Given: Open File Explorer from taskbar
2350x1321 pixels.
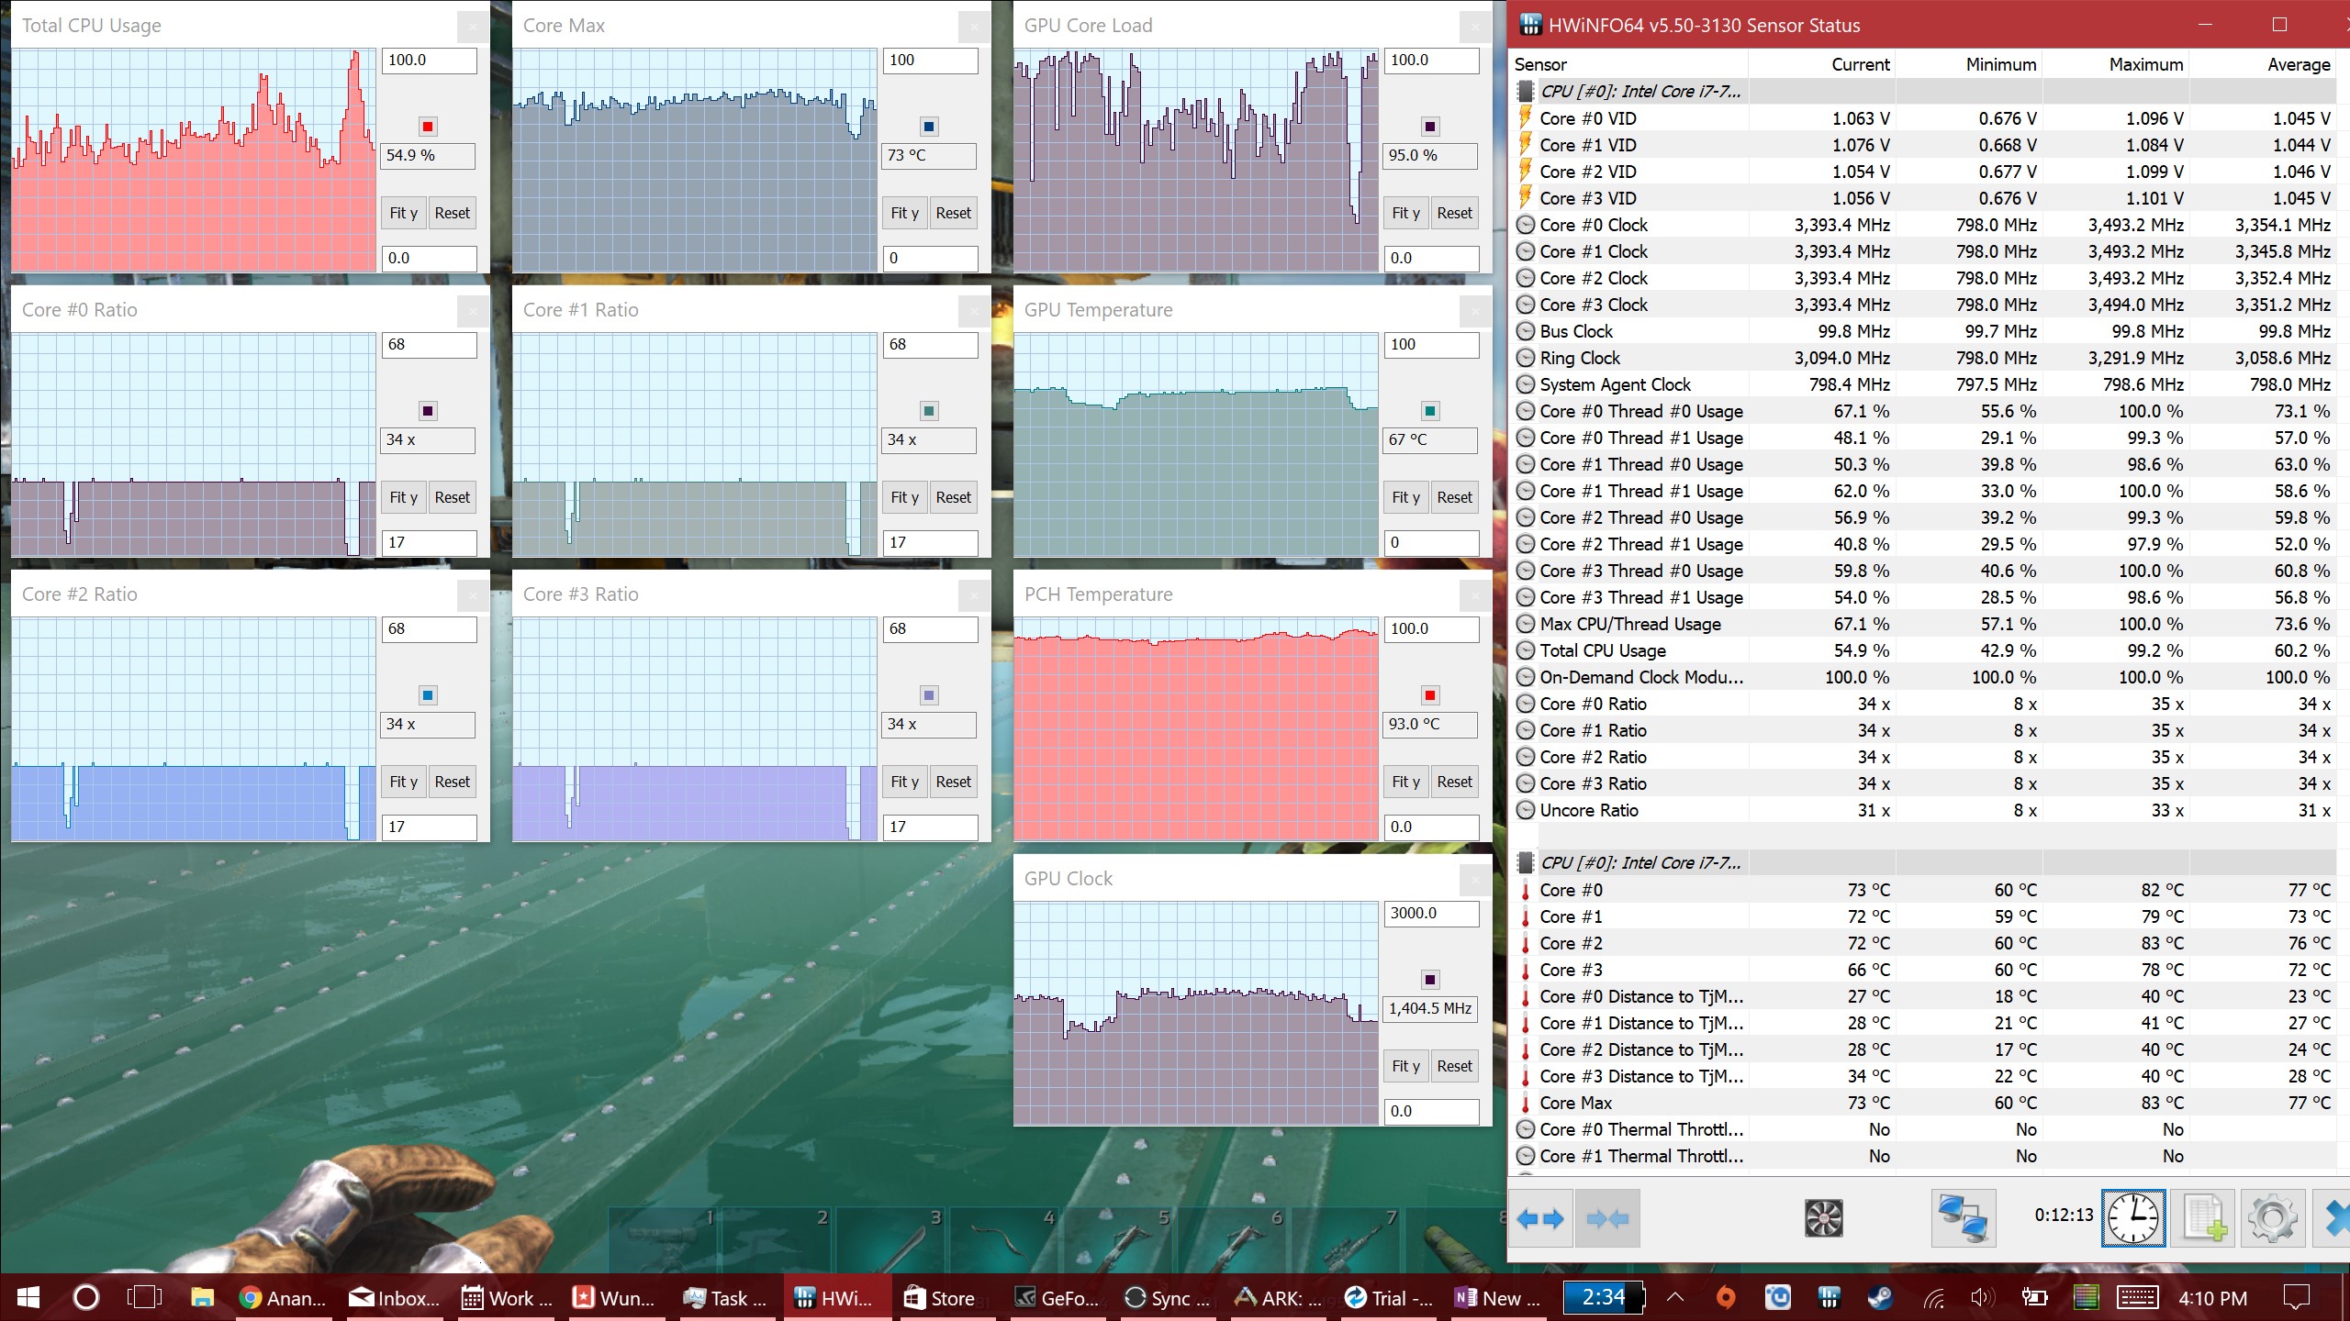Looking at the screenshot, I should 202,1297.
